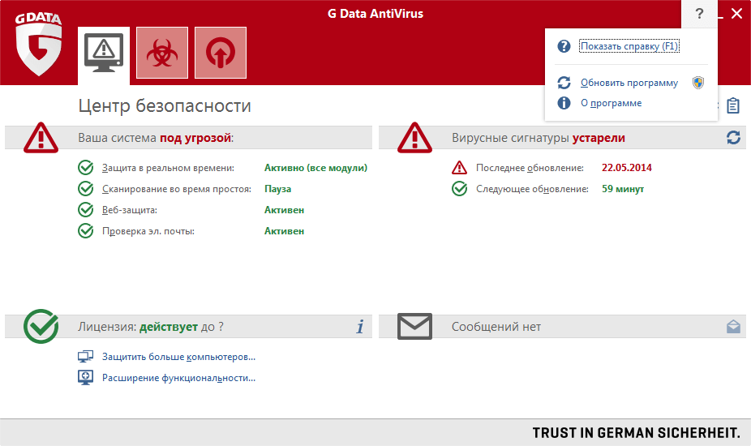
Task: Click checkmark beside Проверка эл. почты
Action: coord(86,231)
